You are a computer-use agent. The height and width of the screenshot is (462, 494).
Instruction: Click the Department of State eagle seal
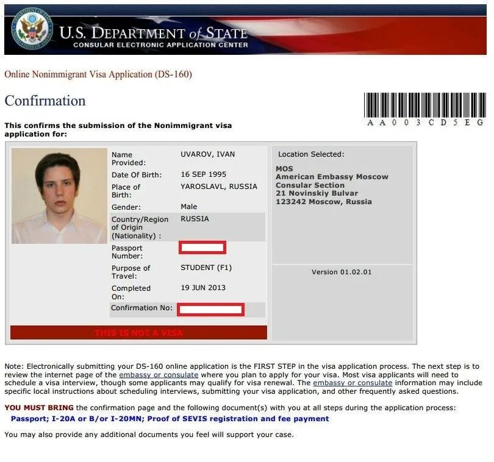32,30
